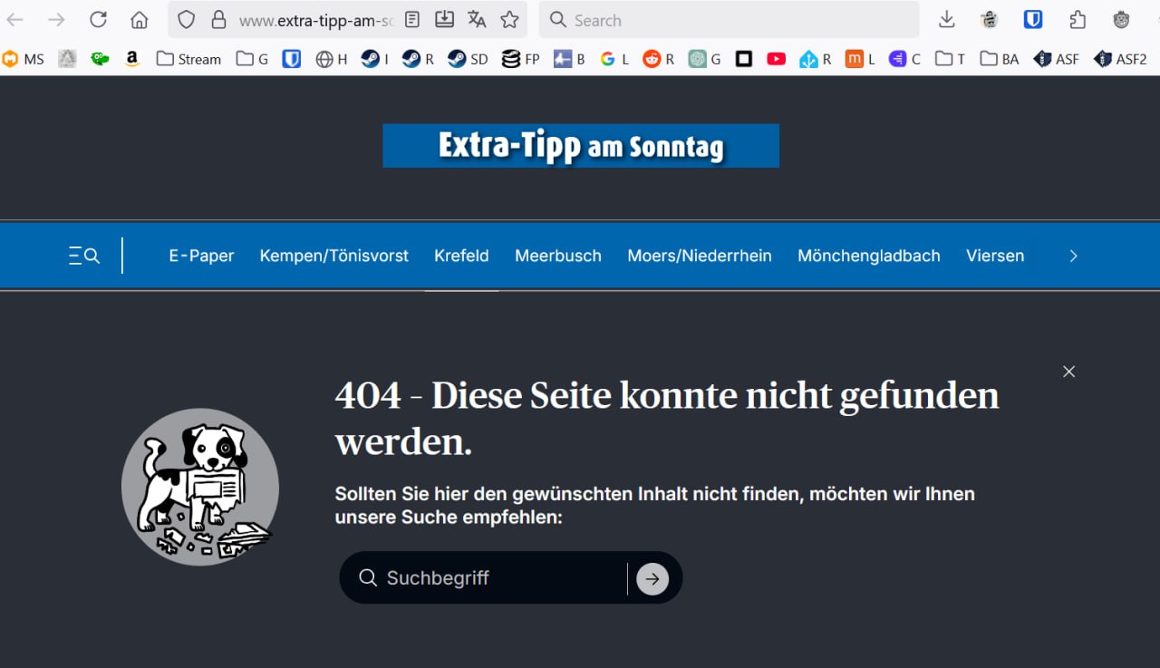Open the browser downloads panel
The image size is (1160, 668).
pos(946,20)
